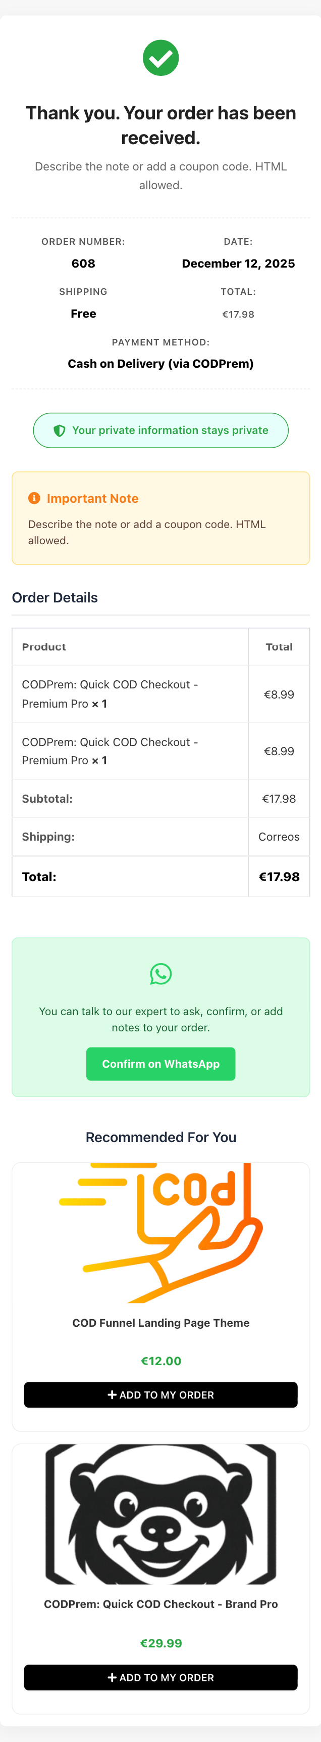This screenshot has width=321, height=1742.
Task: Click the green order success checkmark icon
Action: 161,58
